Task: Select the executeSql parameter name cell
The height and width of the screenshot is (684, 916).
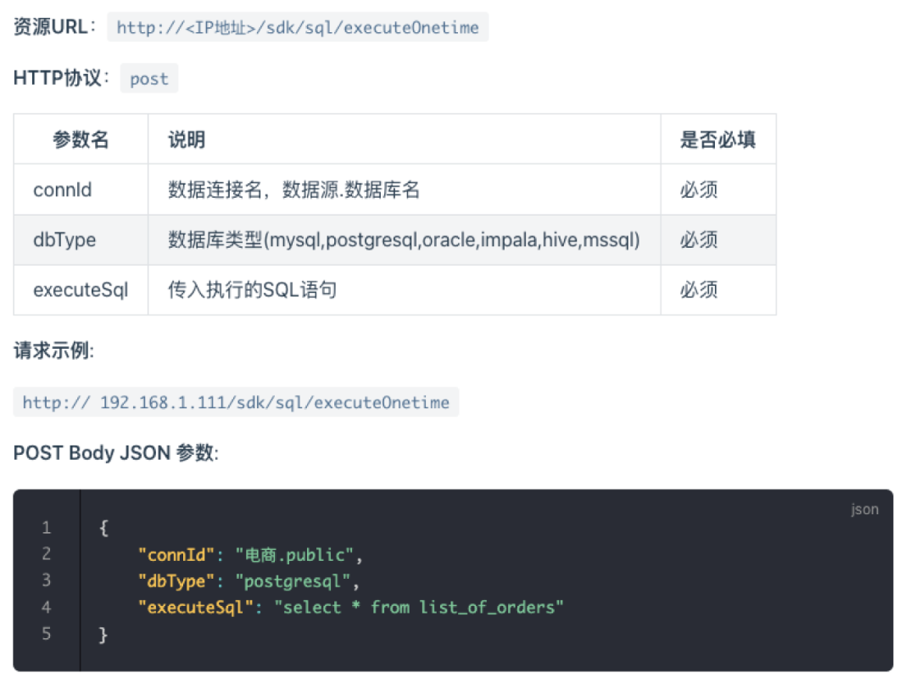Action: click(81, 289)
